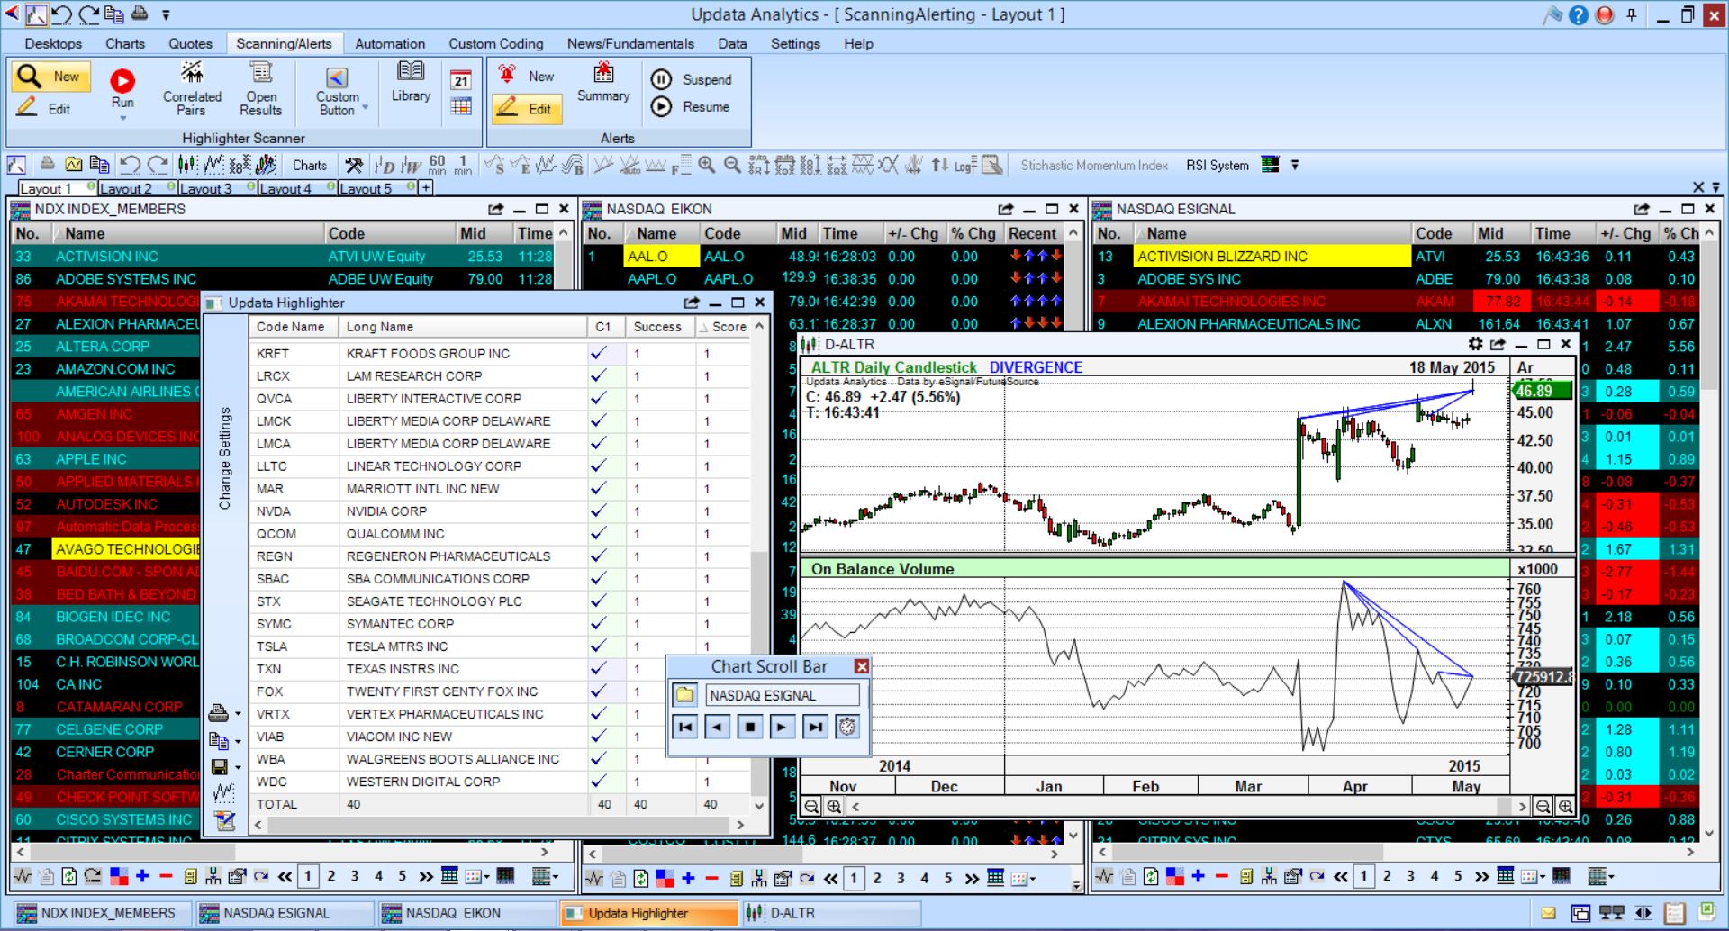Click red minus in NASDAQ EIKON footer

[711, 878]
